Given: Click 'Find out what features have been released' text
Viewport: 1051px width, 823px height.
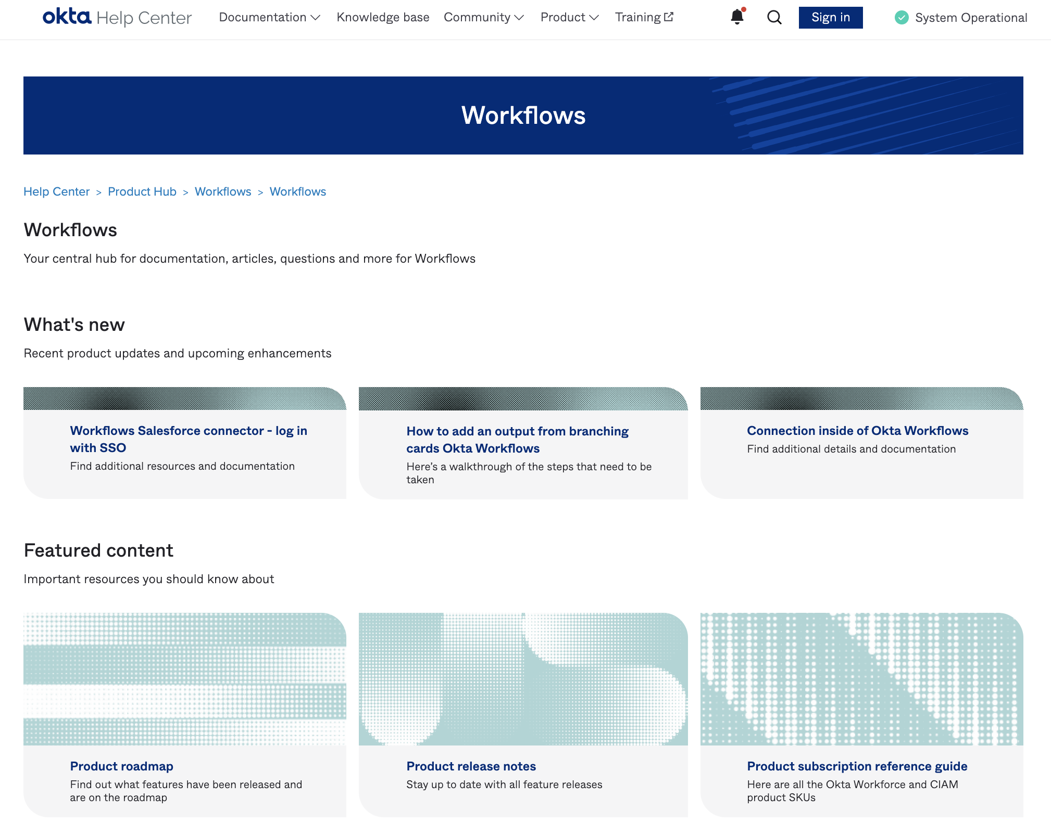Looking at the screenshot, I should 186,791.
